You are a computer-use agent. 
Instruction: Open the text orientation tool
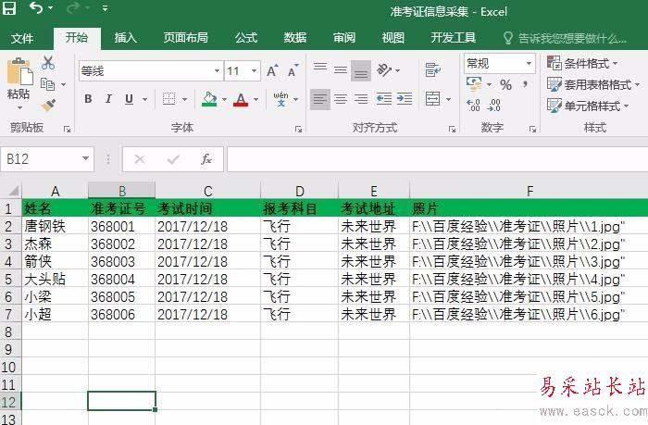(384, 70)
